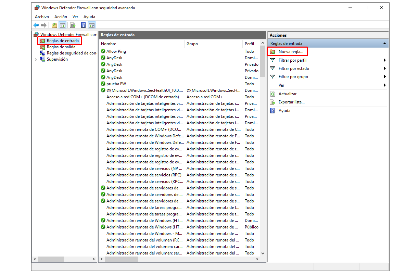Image resolution: width=418 pixels, height=274 pixels.
Task: Collapse the Reglas de entrada actions section
Action: point(384,43)
